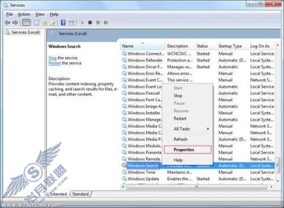Screen dimensions: 284x208
Task: Choose Stop in the context menu
Action: [178, 95]
